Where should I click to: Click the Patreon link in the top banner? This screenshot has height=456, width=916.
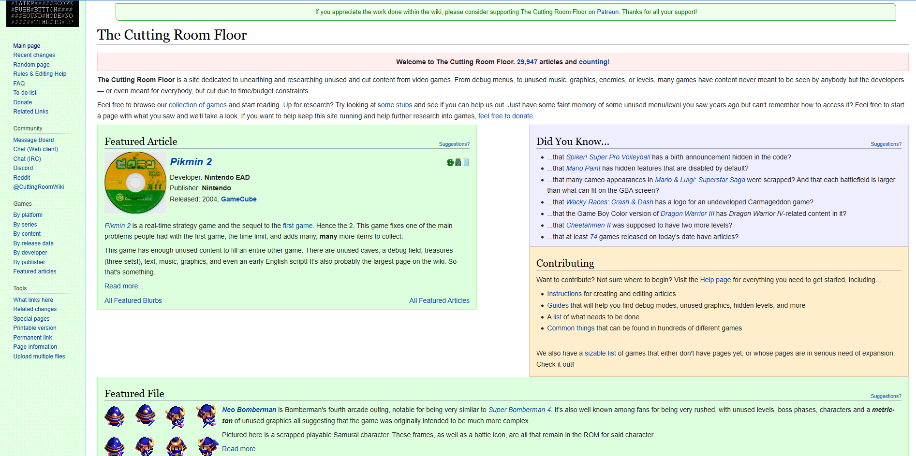(607, 12)
